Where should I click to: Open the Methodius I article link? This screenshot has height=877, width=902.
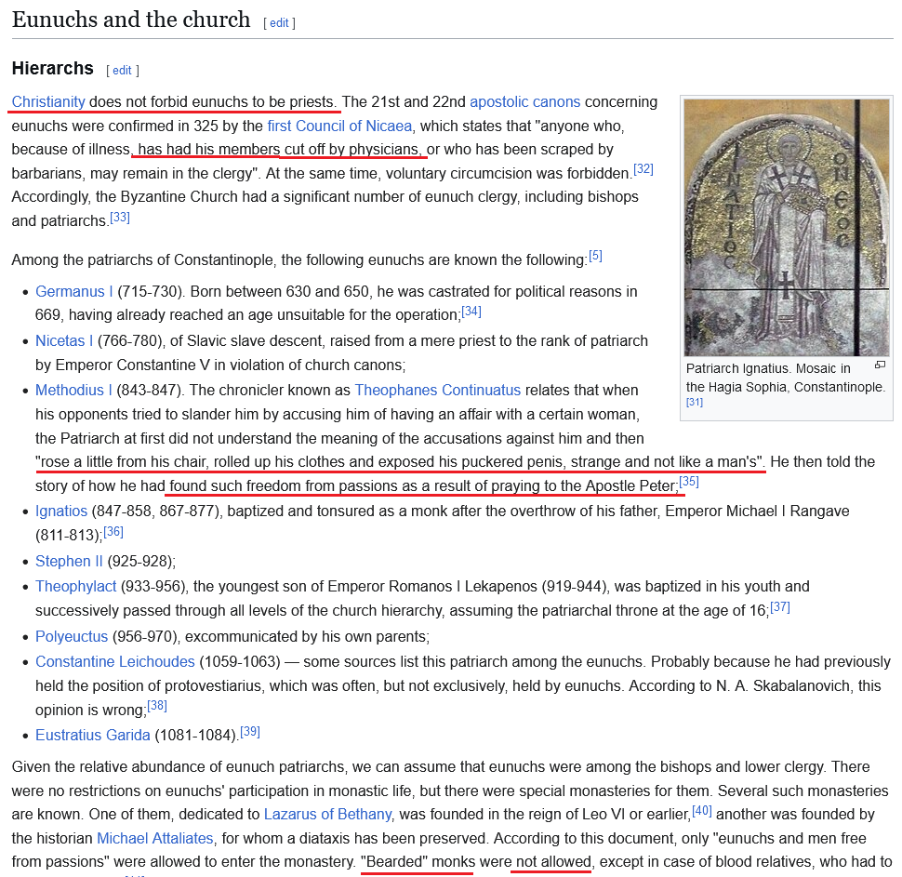tap(73, 391)
